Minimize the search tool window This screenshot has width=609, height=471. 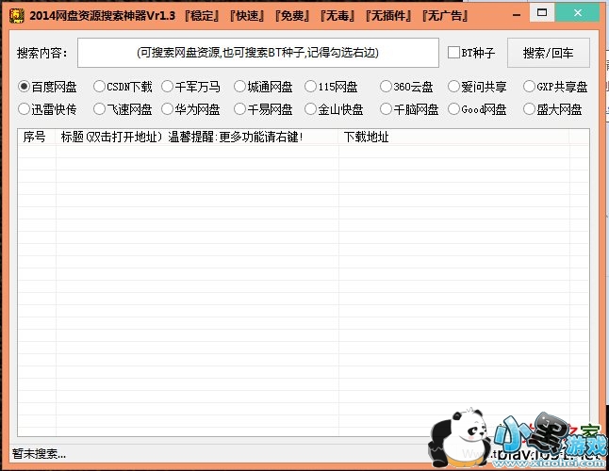click(517, 15)
